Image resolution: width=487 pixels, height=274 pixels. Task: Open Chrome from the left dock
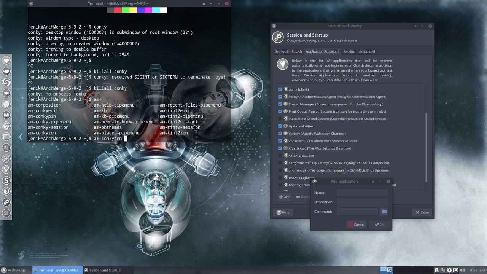pyautogui.click(x=6, y=104)
